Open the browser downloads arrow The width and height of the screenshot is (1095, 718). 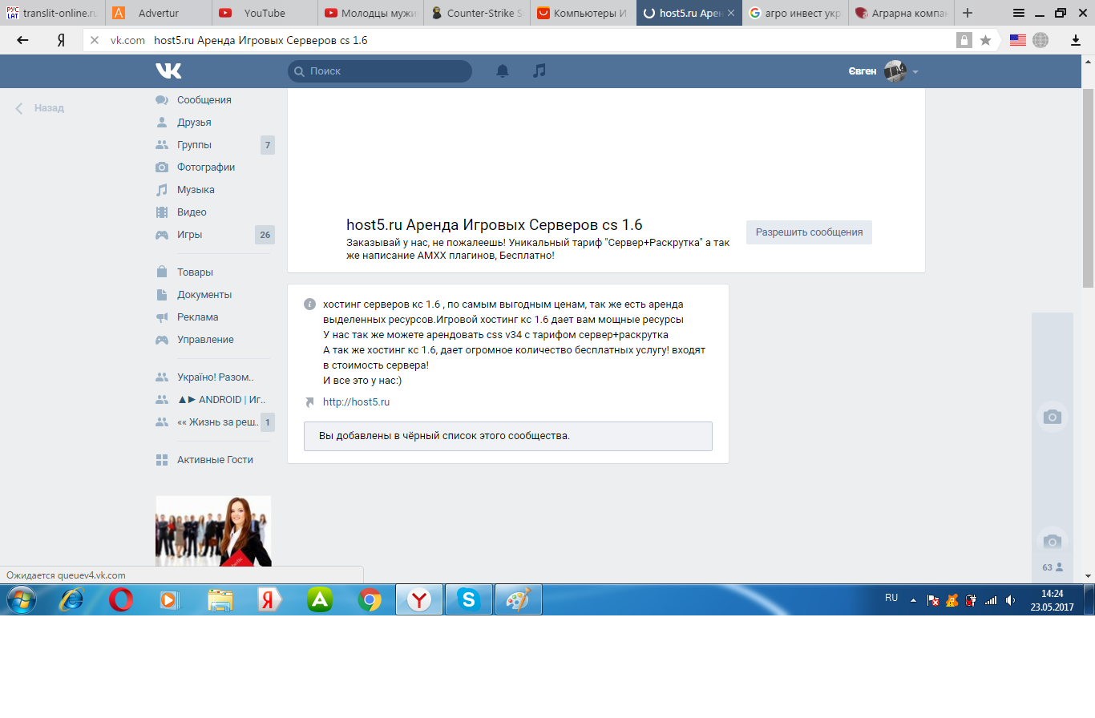1076,40
